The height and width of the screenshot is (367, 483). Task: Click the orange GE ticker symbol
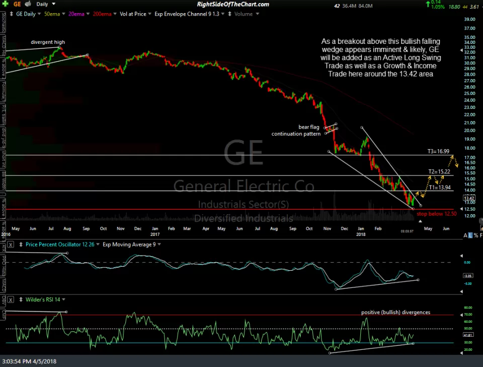click(17, 4)
